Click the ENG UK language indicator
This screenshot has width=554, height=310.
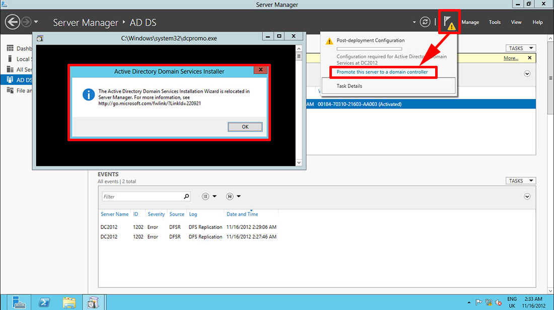(x=512, y=302)
